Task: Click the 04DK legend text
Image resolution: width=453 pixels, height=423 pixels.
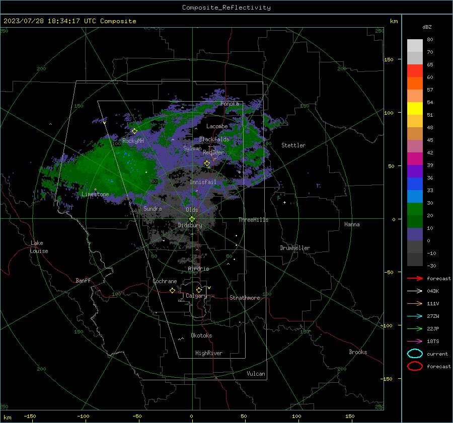Action: coord(433,291)
